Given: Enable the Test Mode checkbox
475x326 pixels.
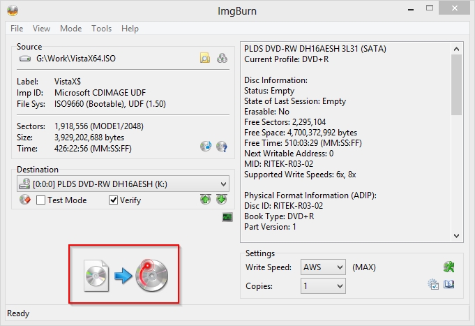Looking at the screenshot, I should 40,200.
